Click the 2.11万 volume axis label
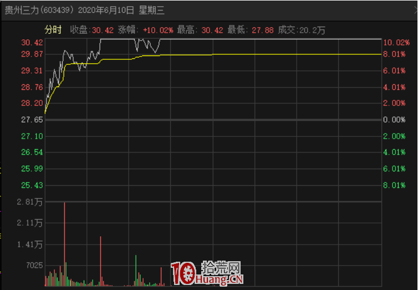The width and height of the screenshot is (418, 290). coord(29,223)
